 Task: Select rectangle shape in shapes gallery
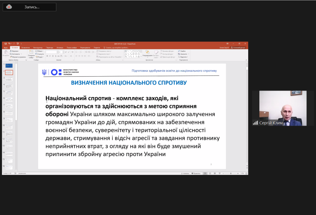[x=133, y=51]
